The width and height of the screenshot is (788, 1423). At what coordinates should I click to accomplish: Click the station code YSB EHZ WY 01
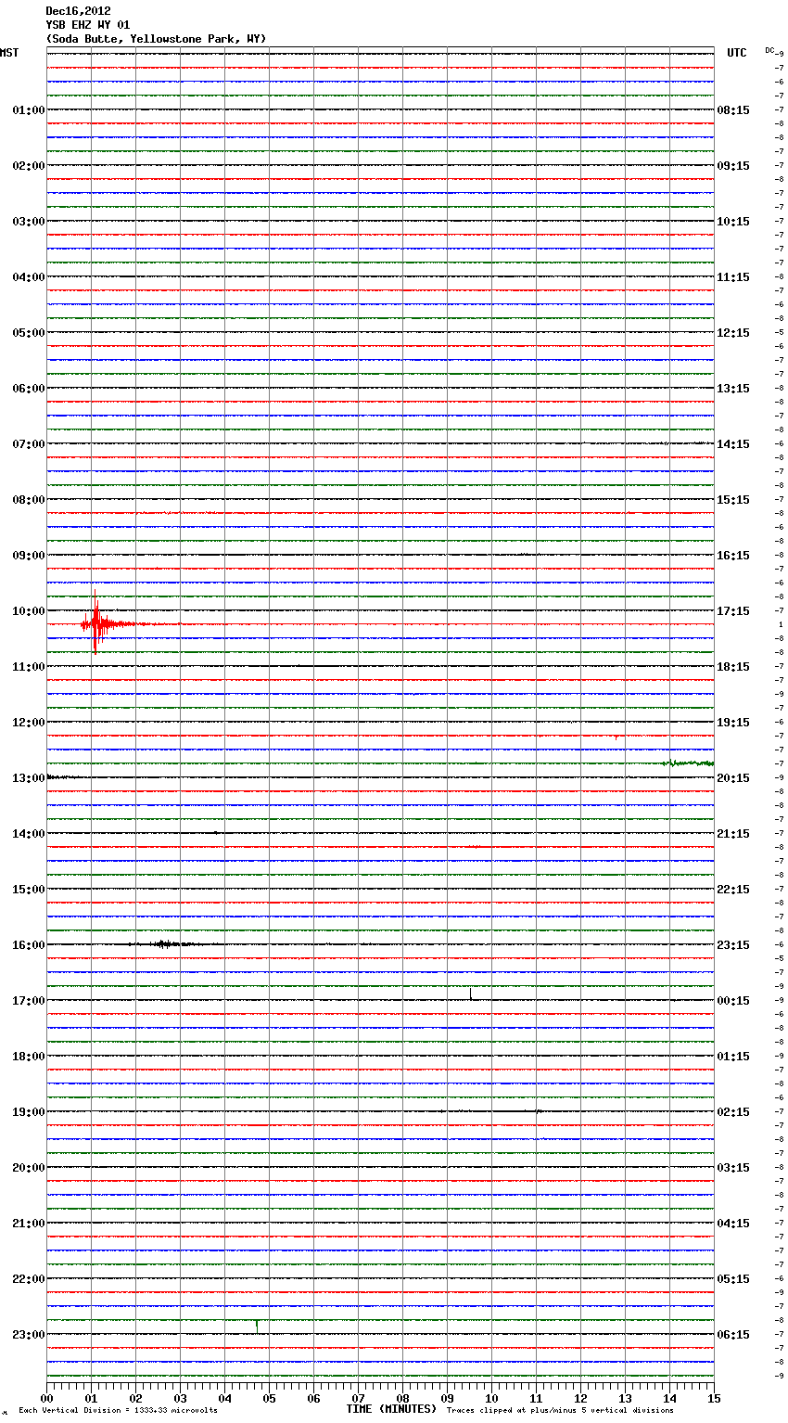point(88,25)
